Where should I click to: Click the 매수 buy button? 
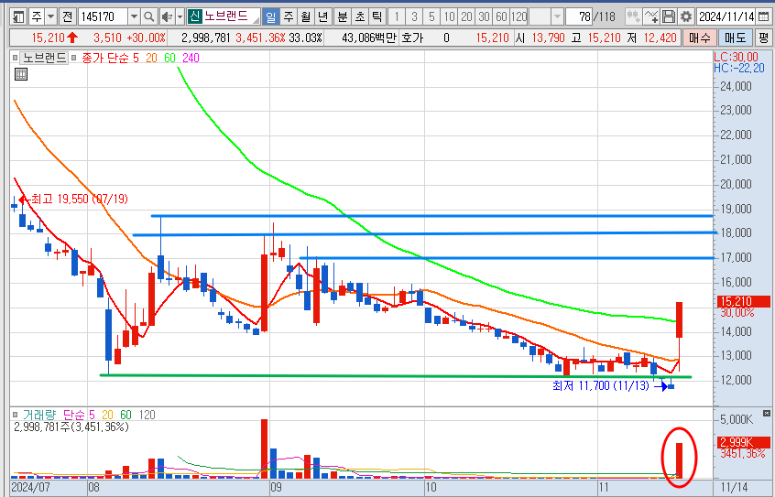coord(699,38)
